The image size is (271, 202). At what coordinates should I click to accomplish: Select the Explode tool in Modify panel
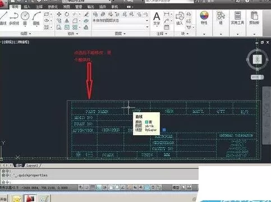[x=86, y=21]
